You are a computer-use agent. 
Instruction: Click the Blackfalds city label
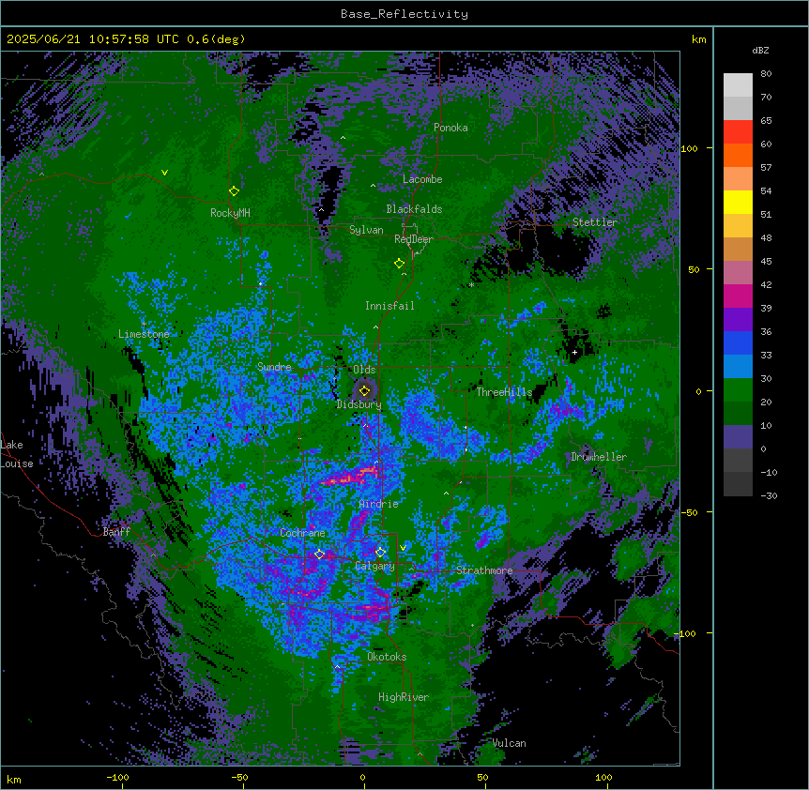(x=414, y=209)
